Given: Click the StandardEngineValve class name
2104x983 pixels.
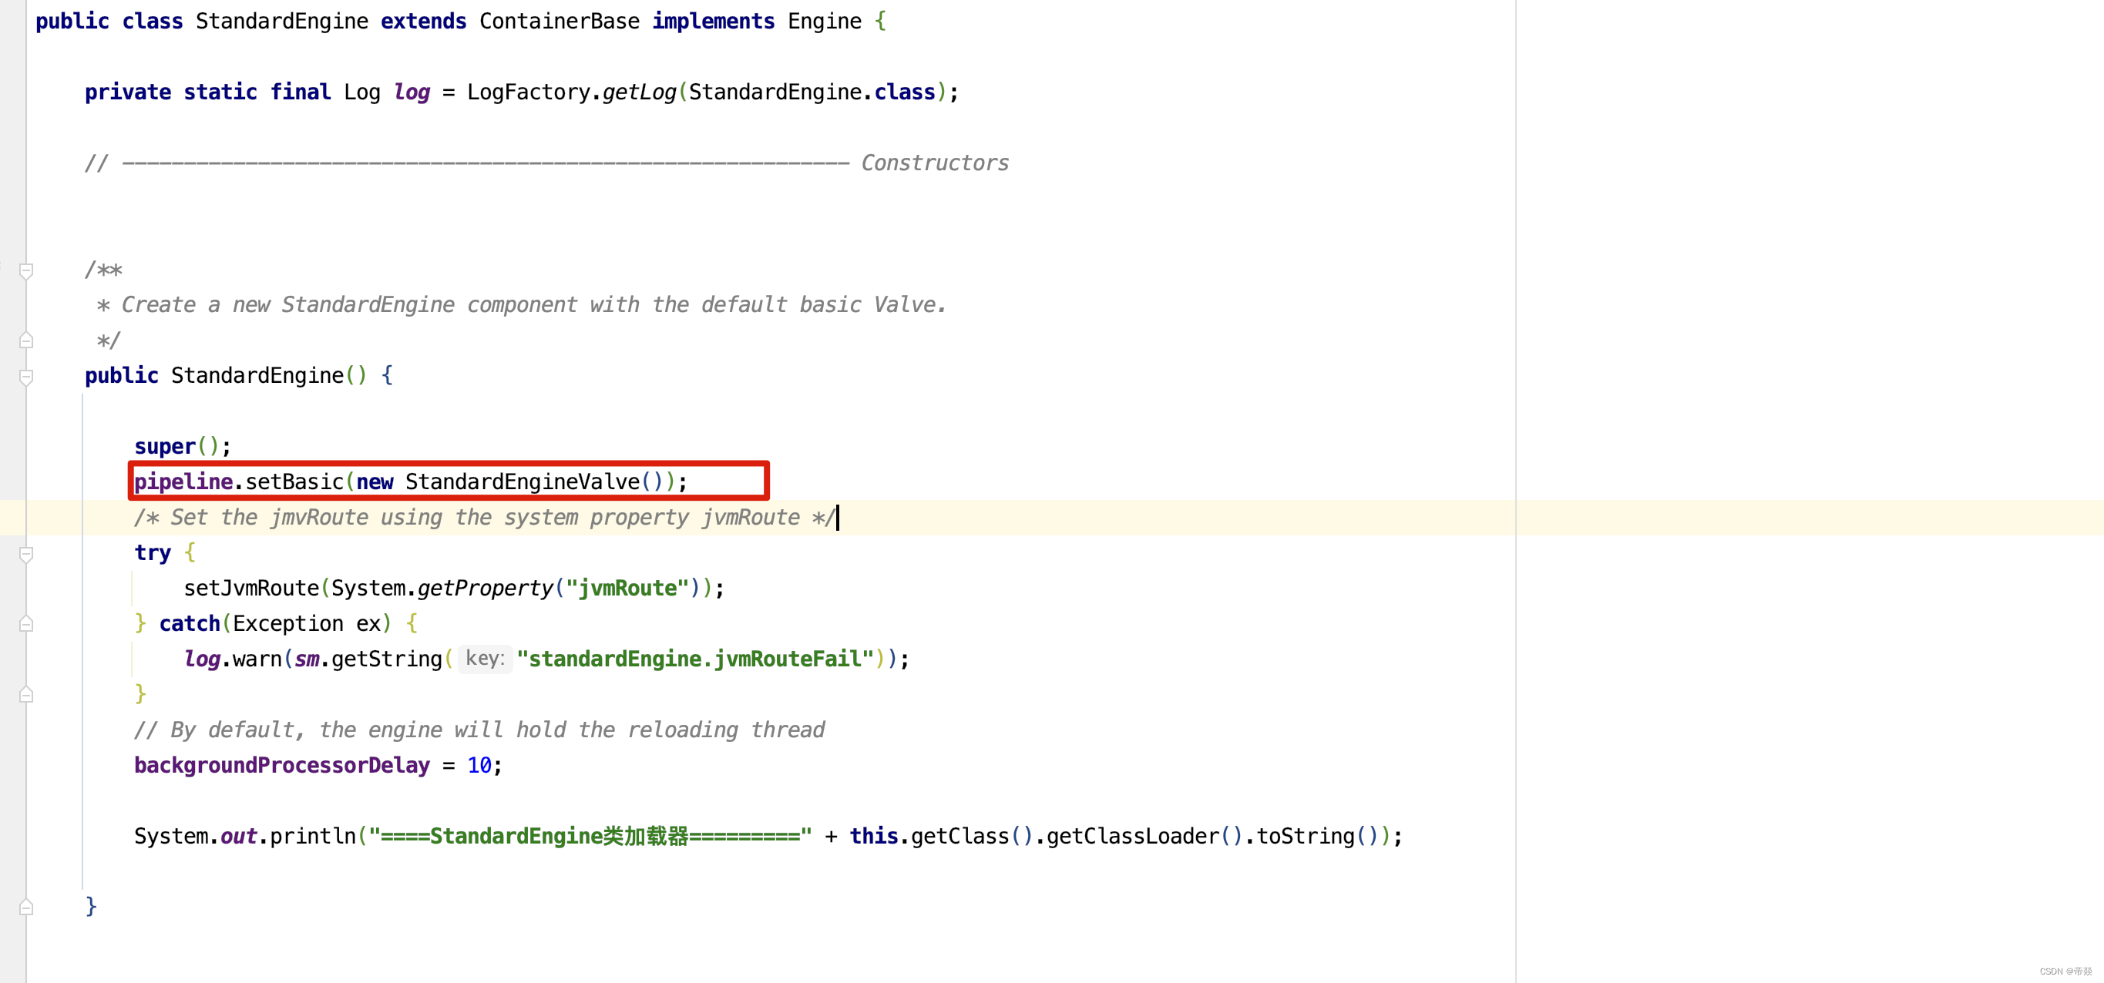Looking at the screenshot, I should (522, 481).
